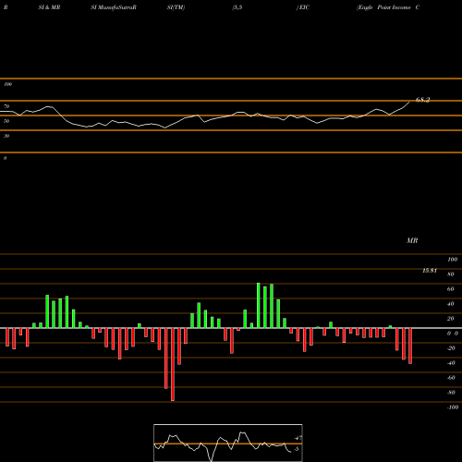Click the -80 label on MR axis
This screenshot has height=462, width=462.
click(451, 393)
